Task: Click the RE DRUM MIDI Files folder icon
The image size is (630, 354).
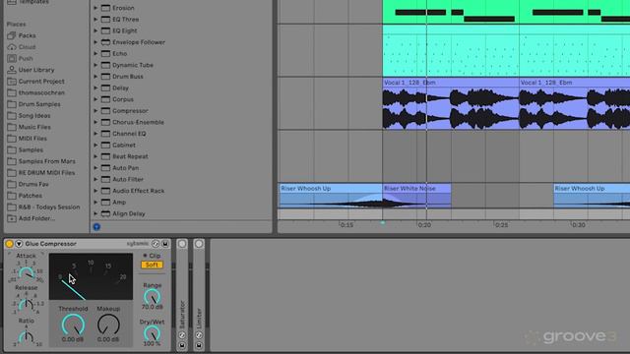Action: click(12, 173)
